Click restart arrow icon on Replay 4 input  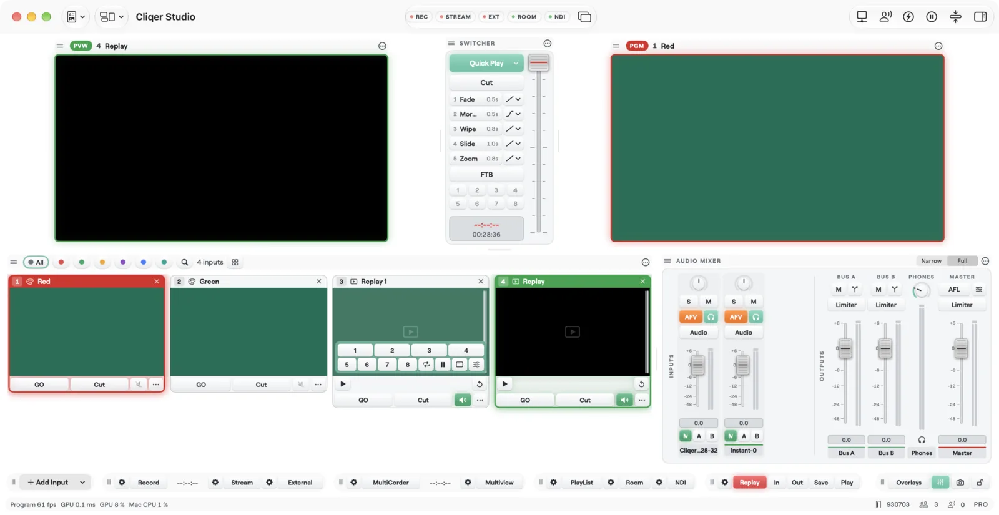(641, 384)
